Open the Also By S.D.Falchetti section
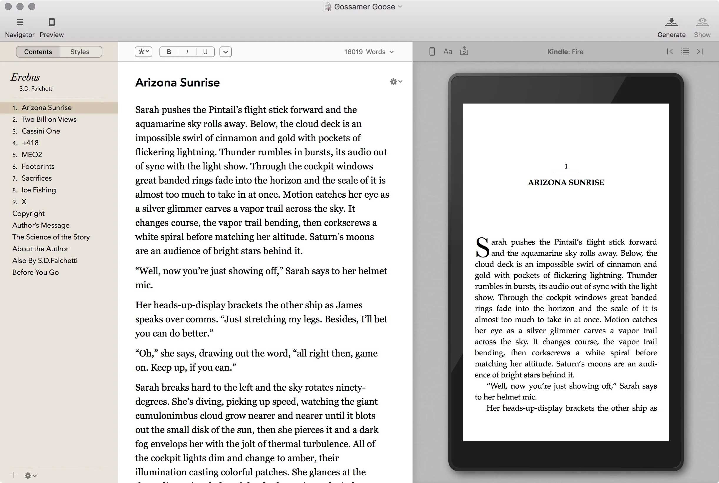This screenshot has width=719, height=483. [x=59, y=260]
